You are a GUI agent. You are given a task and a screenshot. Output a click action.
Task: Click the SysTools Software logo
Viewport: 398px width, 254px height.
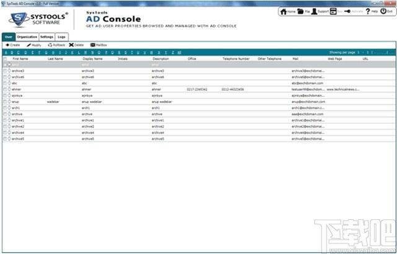click(x=38, y=20)
